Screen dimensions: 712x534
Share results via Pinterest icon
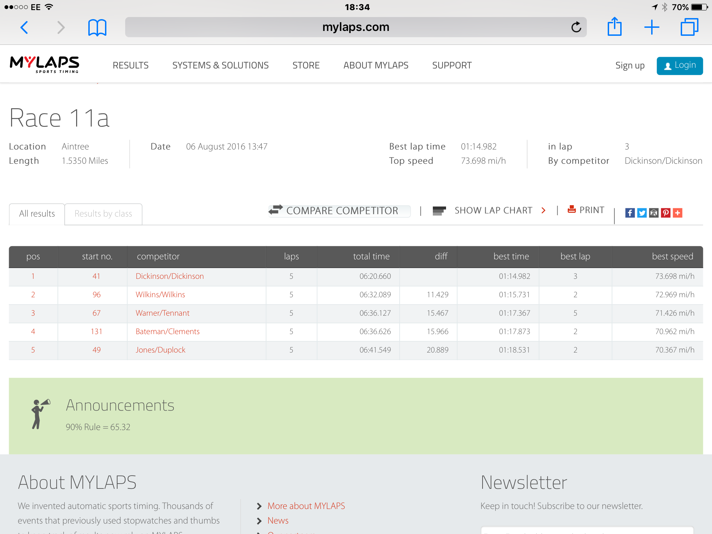pos(665,213)
